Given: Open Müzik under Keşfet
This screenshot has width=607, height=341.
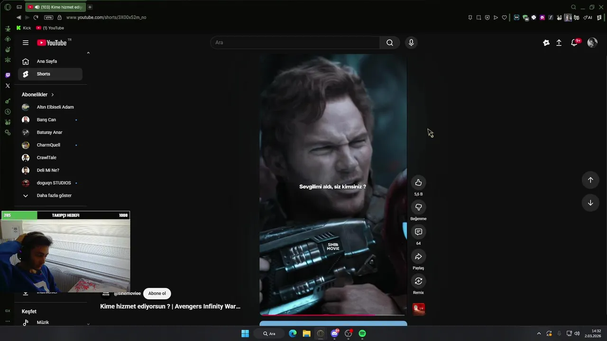Looking at the screenshot, I should [50, 323].
